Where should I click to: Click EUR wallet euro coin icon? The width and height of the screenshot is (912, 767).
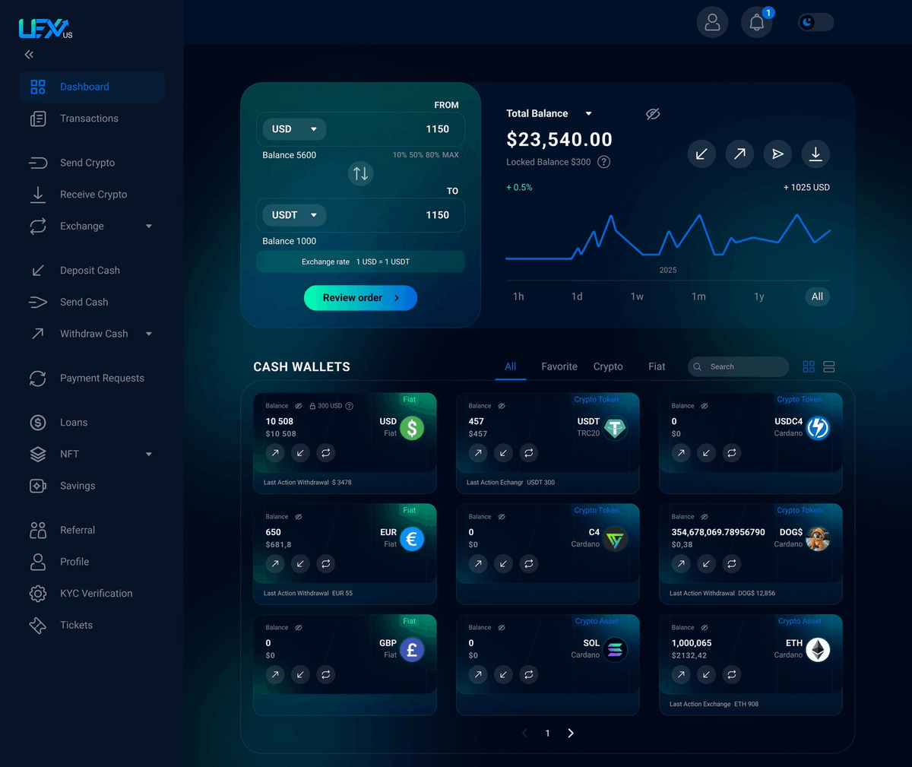coord(412,539)
